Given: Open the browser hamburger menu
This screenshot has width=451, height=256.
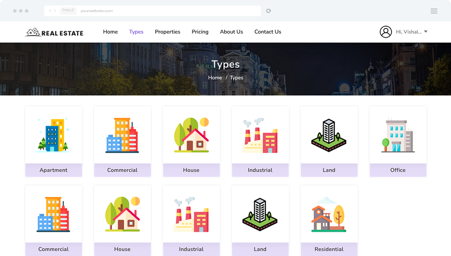Looking at the screenshot, I should click(x=434, y=11).
